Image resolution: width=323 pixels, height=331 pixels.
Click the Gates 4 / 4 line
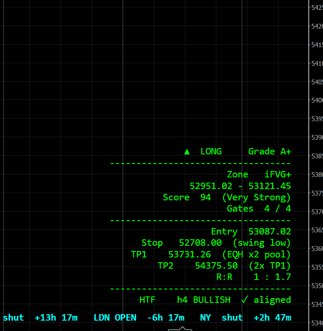pos(259,209)
